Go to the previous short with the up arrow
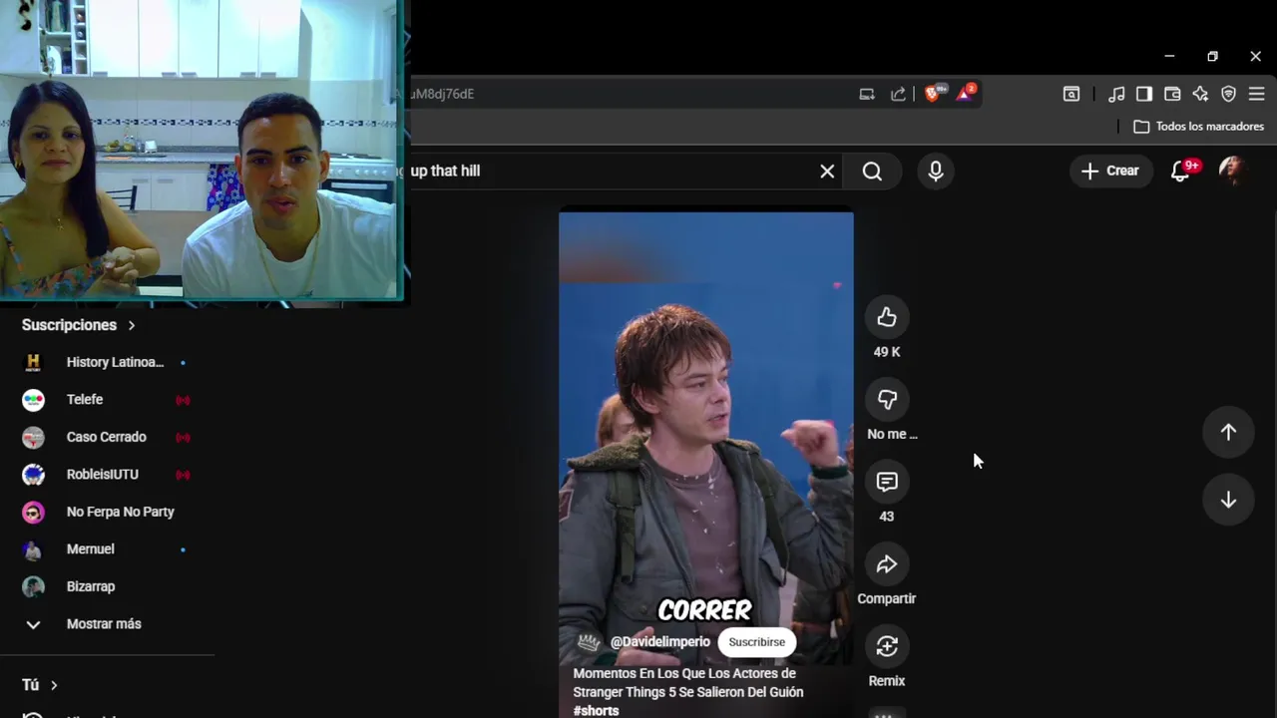The image size is (1277, 718). click(x=1228, y=432)
